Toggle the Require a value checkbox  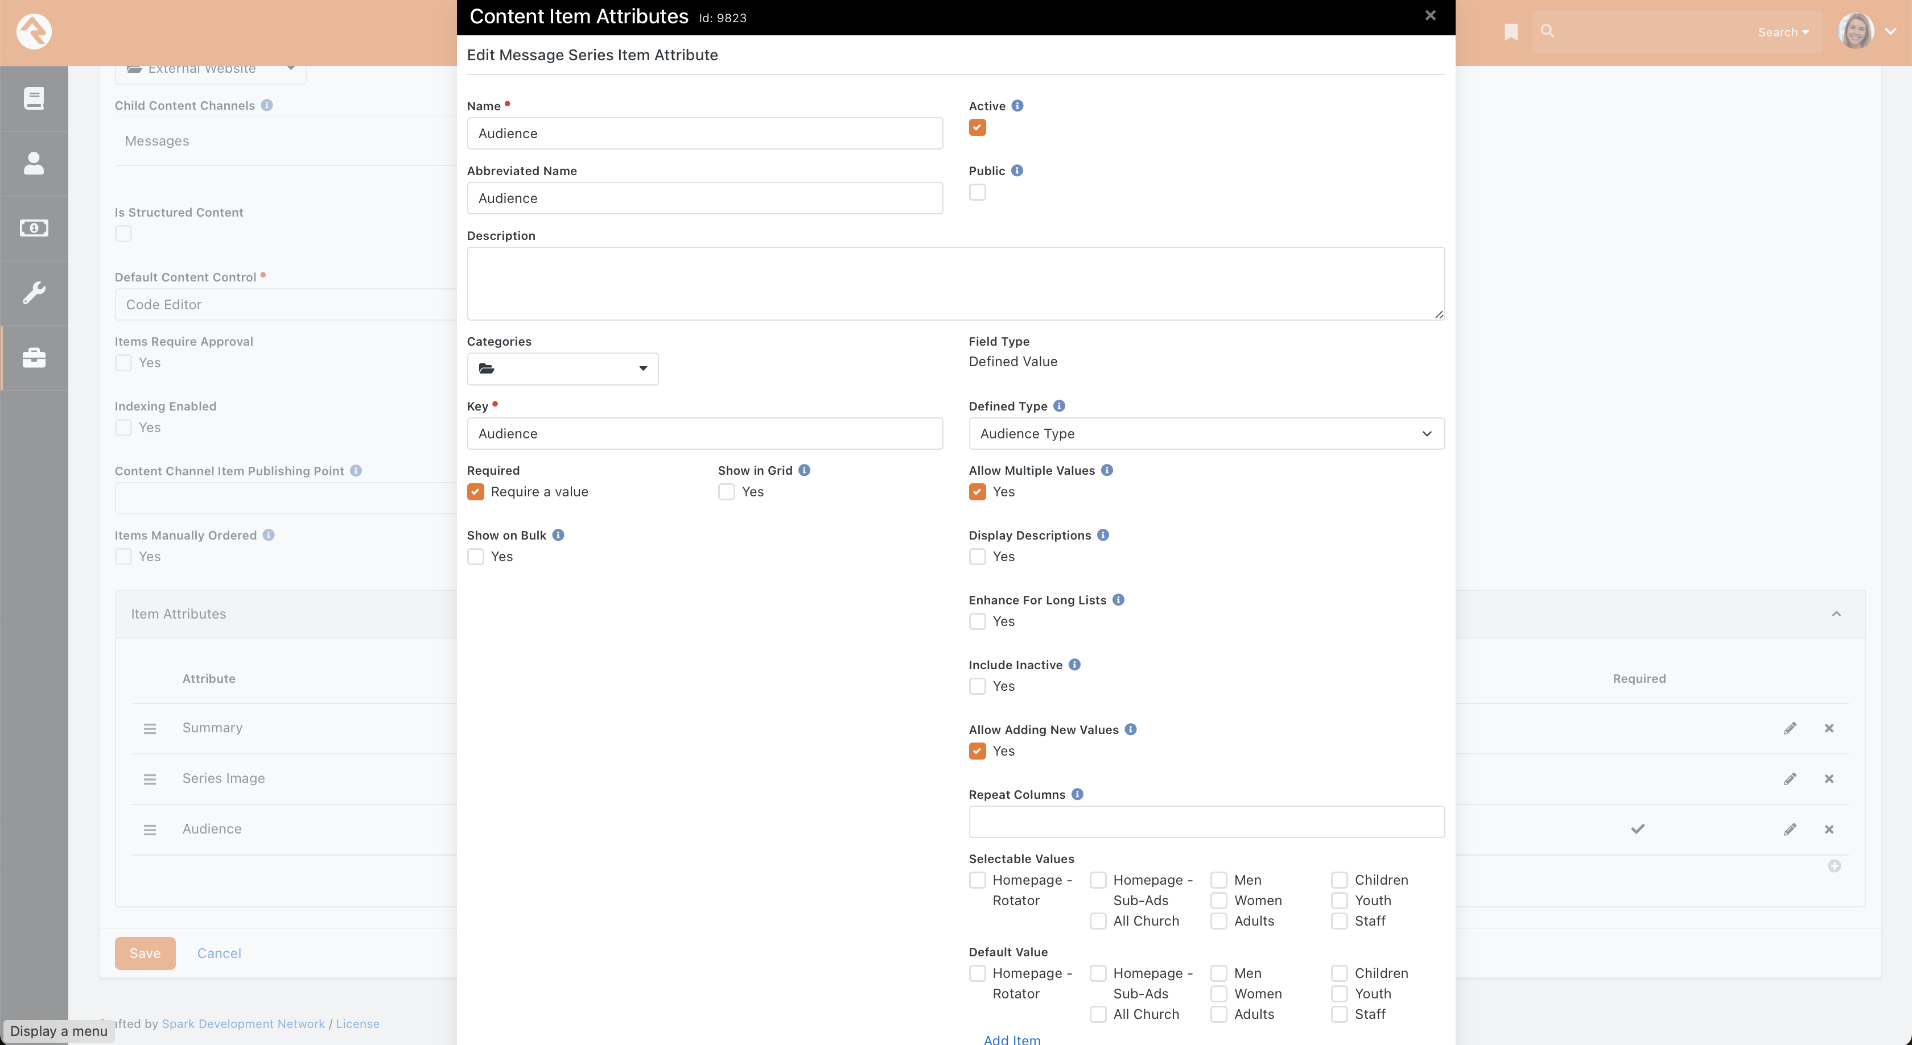[476, 492]
